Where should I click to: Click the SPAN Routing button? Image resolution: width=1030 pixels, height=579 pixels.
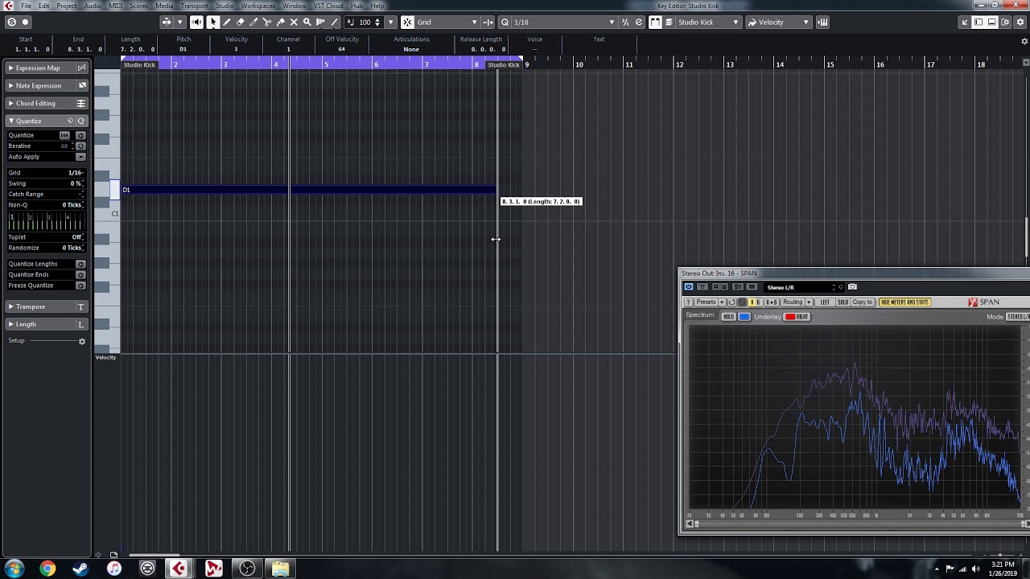tap(793, 302)
